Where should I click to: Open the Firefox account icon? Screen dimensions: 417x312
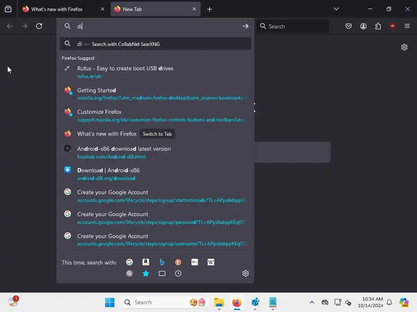click(x=363, y=26)
